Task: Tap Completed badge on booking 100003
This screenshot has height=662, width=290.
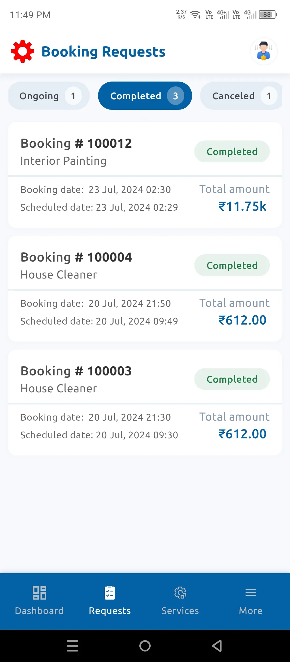Action: pyautogui.click(x=232, y=379)
